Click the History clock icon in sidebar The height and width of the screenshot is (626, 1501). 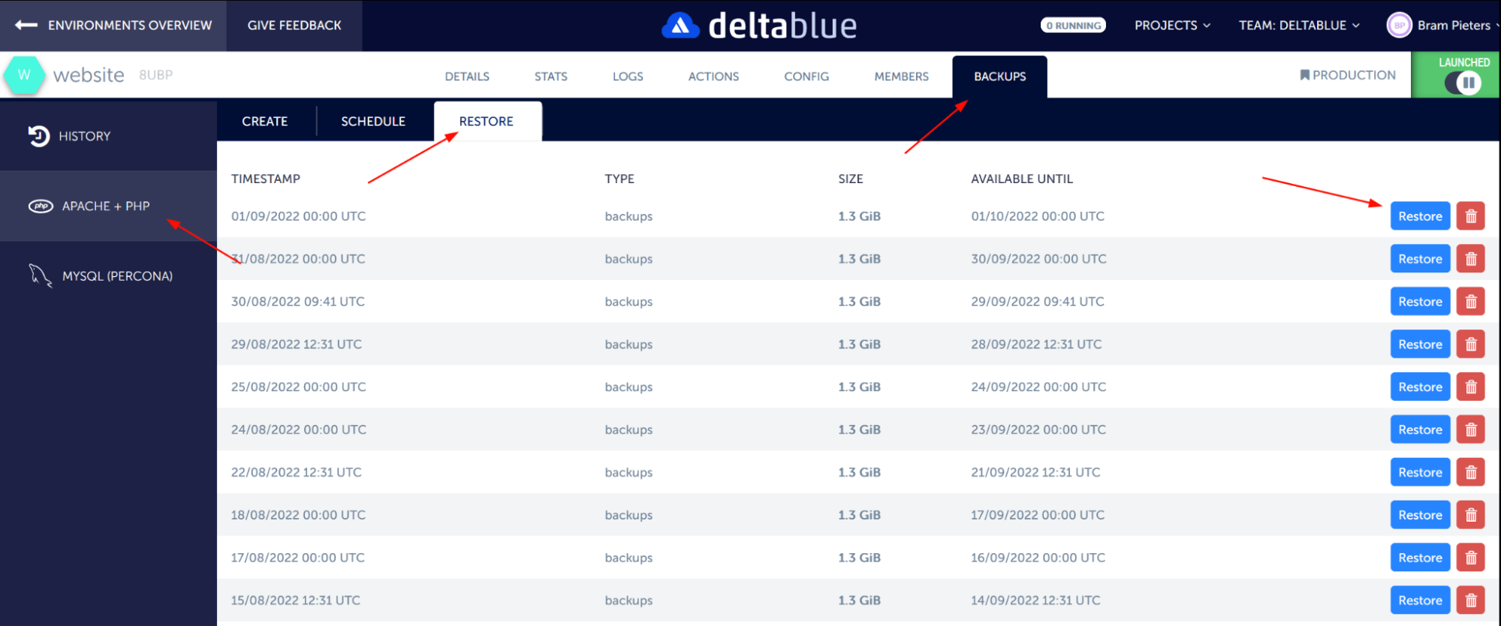coord(38,136)
